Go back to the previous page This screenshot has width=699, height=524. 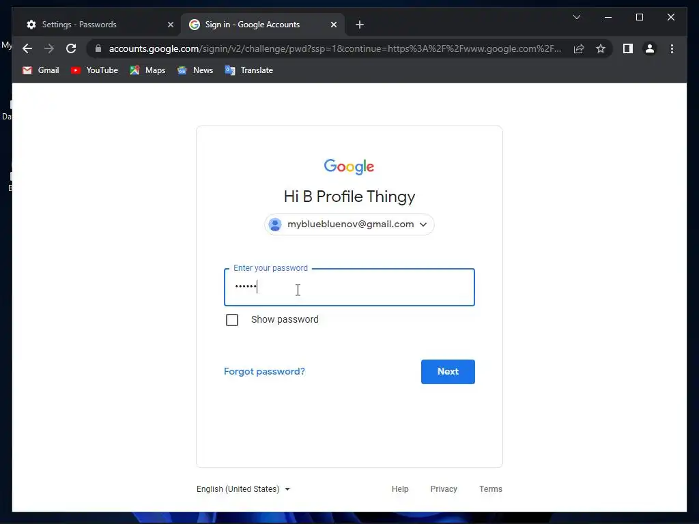click(x=27, y=48)
